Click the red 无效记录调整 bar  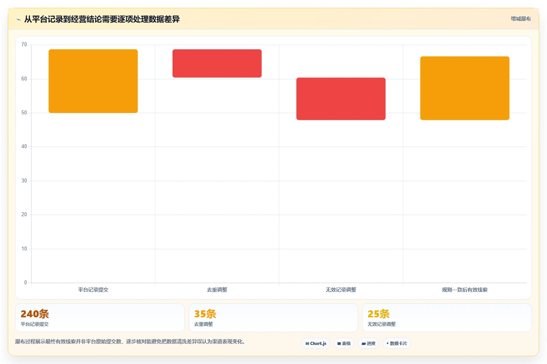(x=341, y=99)
